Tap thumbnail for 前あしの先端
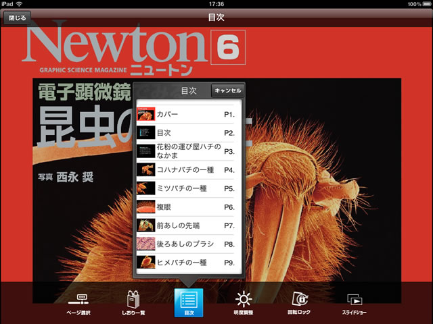This screenshot has height=324, width=433. 146,225
